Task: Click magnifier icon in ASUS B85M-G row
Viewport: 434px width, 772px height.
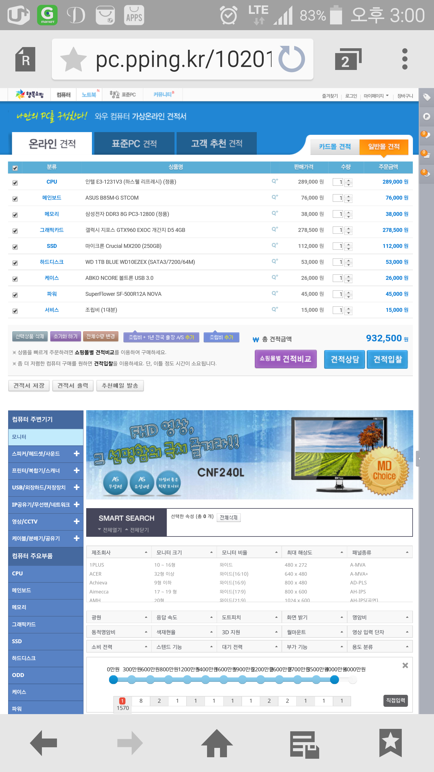Action: click(x=275, y=197)
